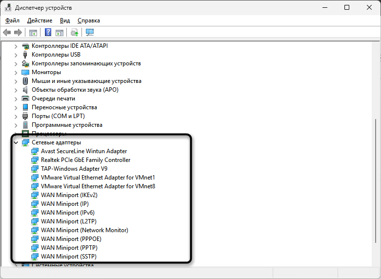Click the VMware VMnet1 adapter icon
Screen dimensions: 381x279
(x=35, y=178)
